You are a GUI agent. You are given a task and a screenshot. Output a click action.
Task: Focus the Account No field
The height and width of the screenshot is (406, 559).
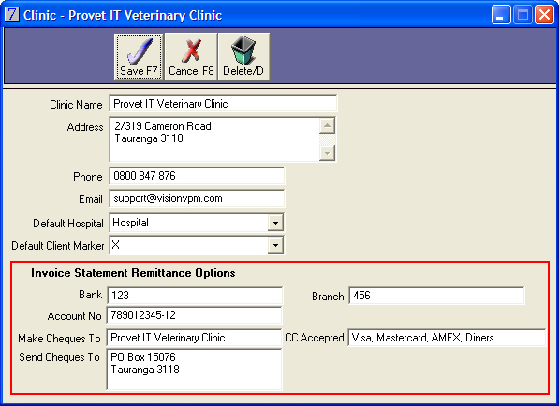tap(195, 315)
